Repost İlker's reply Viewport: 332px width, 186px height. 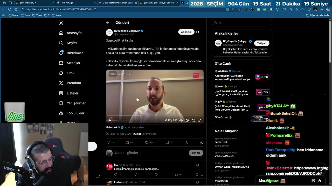pos(136,175)
